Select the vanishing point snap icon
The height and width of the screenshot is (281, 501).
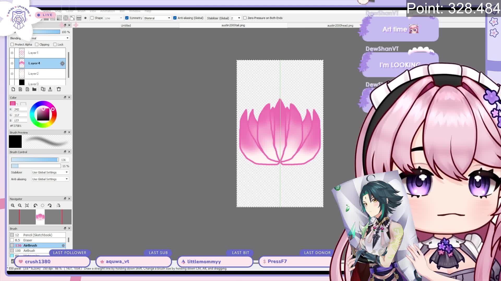59,18
